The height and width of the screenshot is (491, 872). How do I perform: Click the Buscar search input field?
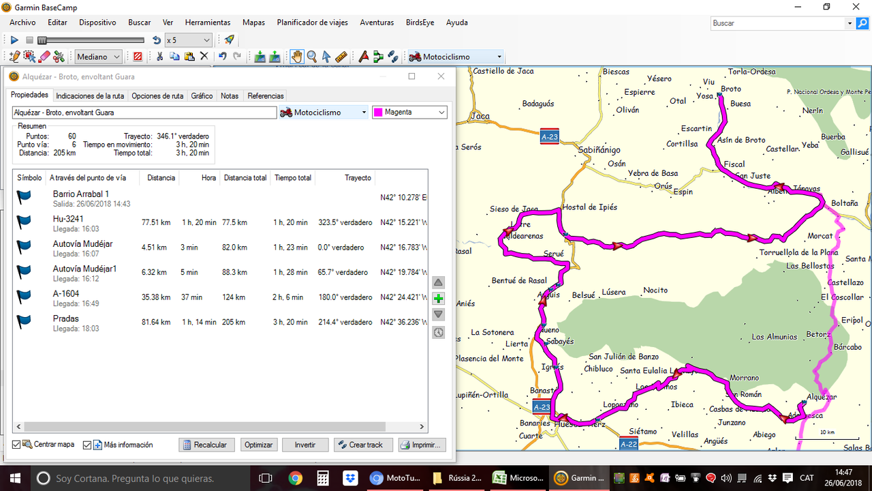pyautogui.click(x=777, y=23)
